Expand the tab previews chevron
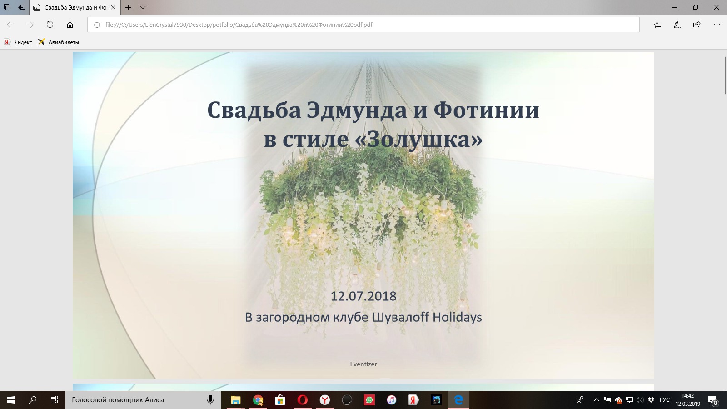The height and width of the screenshot is (409, 727). tap(143, 7)
